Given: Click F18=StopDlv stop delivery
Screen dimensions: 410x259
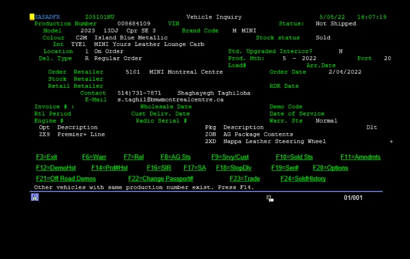Looking at the screenshot, I should click(234, 168).
